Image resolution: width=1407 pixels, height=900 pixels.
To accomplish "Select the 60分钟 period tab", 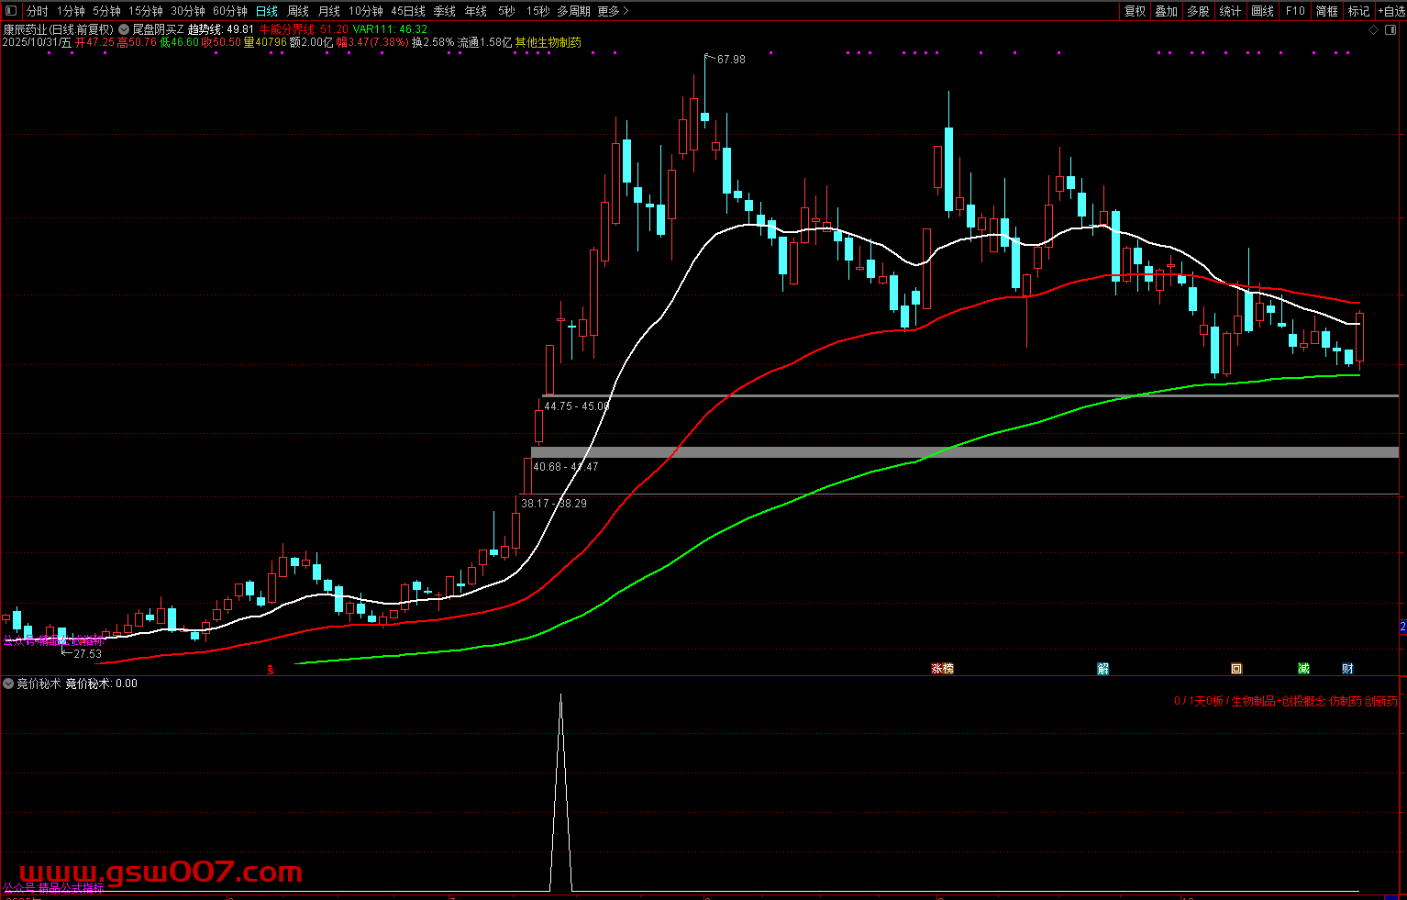I will (x=230, y=11).
